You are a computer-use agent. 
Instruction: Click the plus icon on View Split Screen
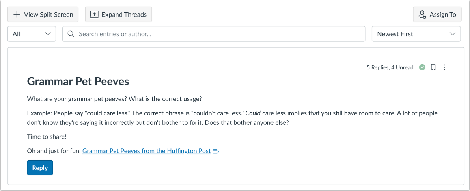17,15
